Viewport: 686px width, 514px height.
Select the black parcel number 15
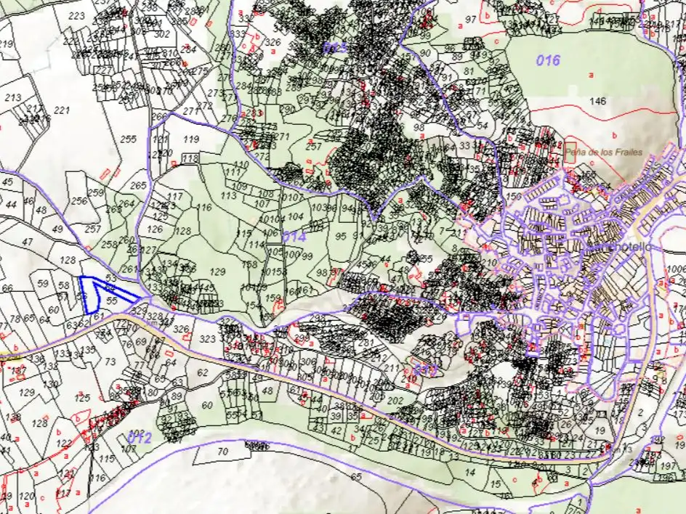coord(496,484)
